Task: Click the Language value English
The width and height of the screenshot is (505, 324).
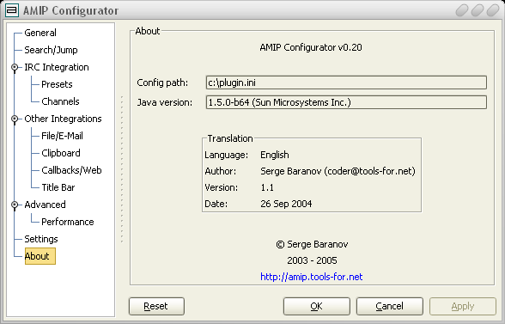Action: tap(275, 155)
